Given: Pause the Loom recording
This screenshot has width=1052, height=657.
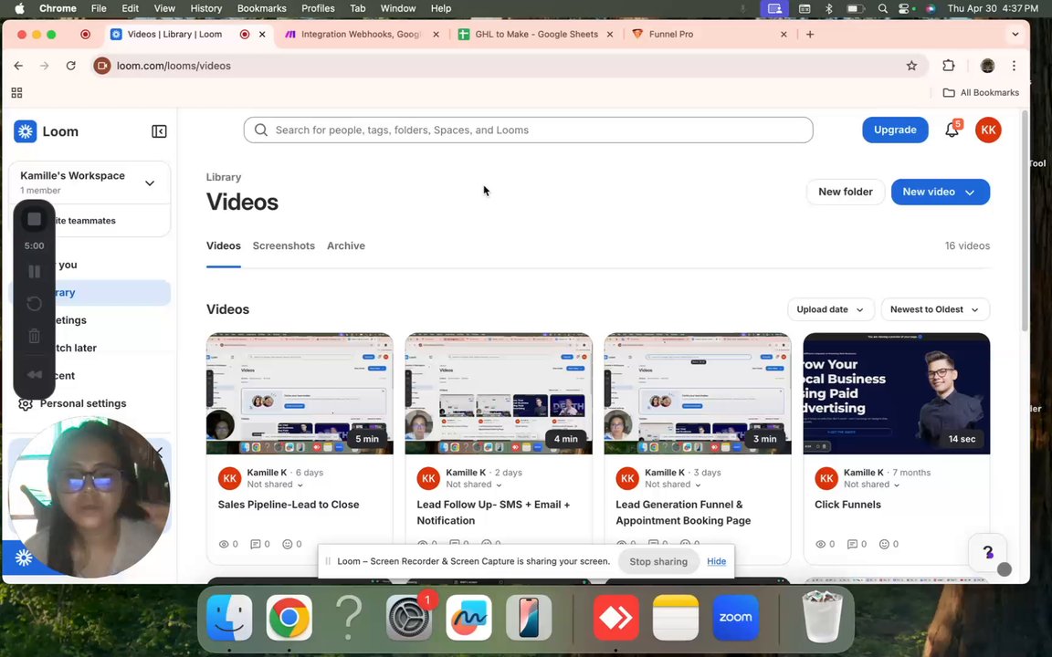Looking at the screenshot, I should (34, 272).
